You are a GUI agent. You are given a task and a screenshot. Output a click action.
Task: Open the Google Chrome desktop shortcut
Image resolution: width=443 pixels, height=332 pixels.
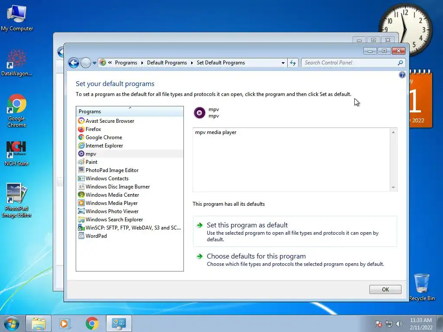[x=17, y=111]
